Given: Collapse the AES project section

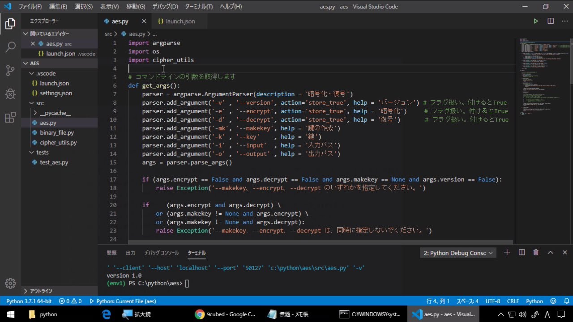Looking at the screenshot, I should (59, 64).
